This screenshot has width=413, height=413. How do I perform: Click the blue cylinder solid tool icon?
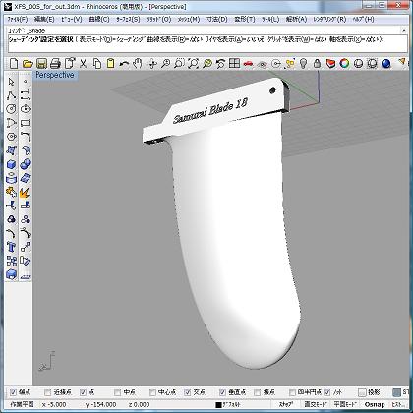[12, 178]
